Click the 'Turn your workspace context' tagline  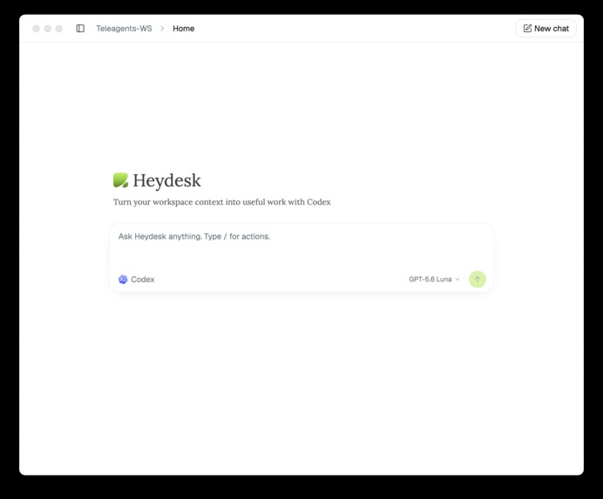pos(222,202)
